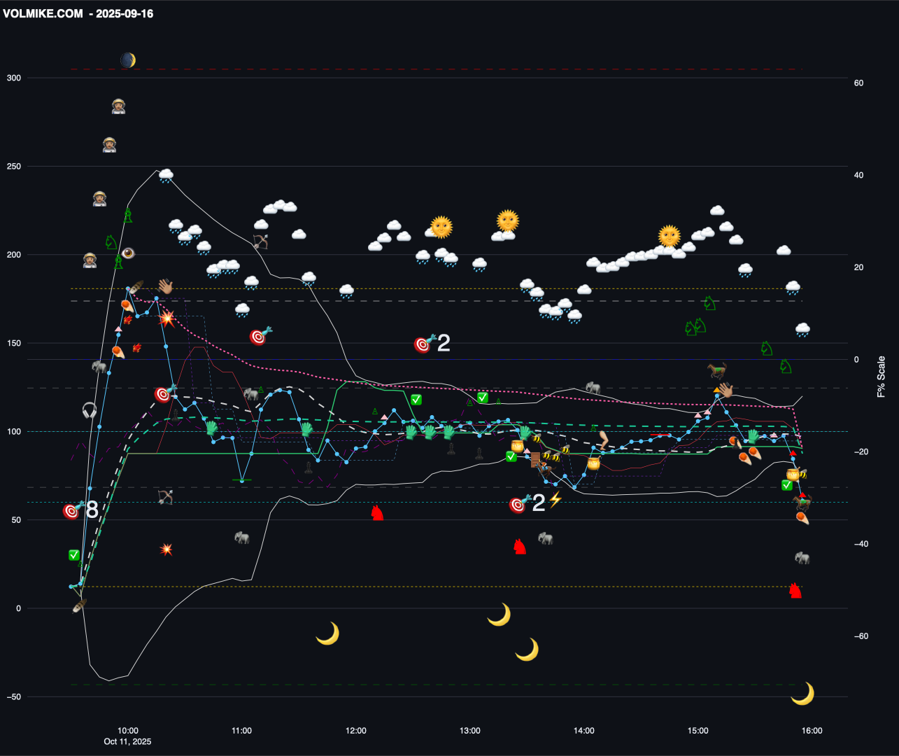The height and width of the screenshot is (756, 899).
Task: Select the 40 right axis label
Action: 858,175
